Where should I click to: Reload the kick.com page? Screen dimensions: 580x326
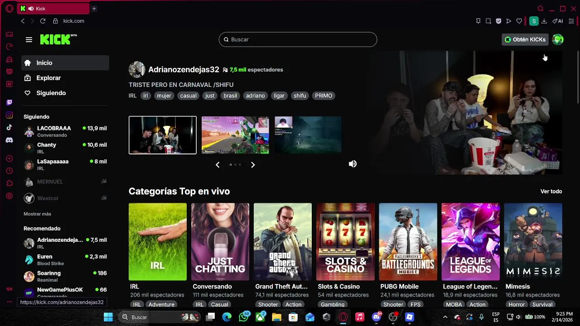[43, 21]
